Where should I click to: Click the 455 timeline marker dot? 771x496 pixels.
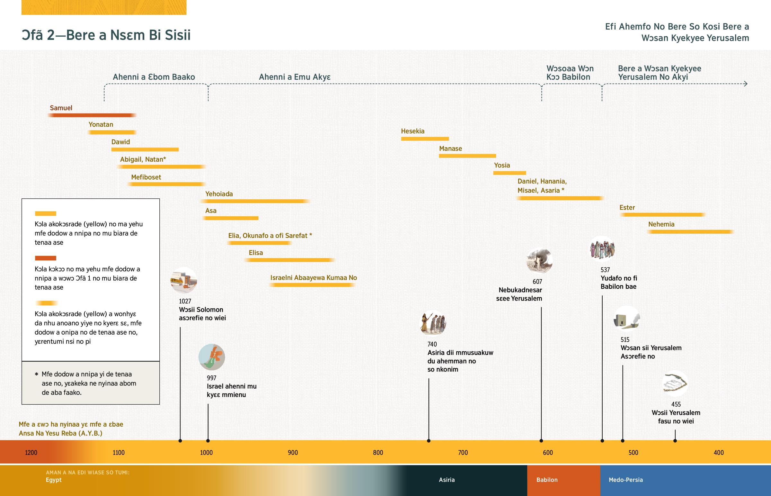coord(675,441)
